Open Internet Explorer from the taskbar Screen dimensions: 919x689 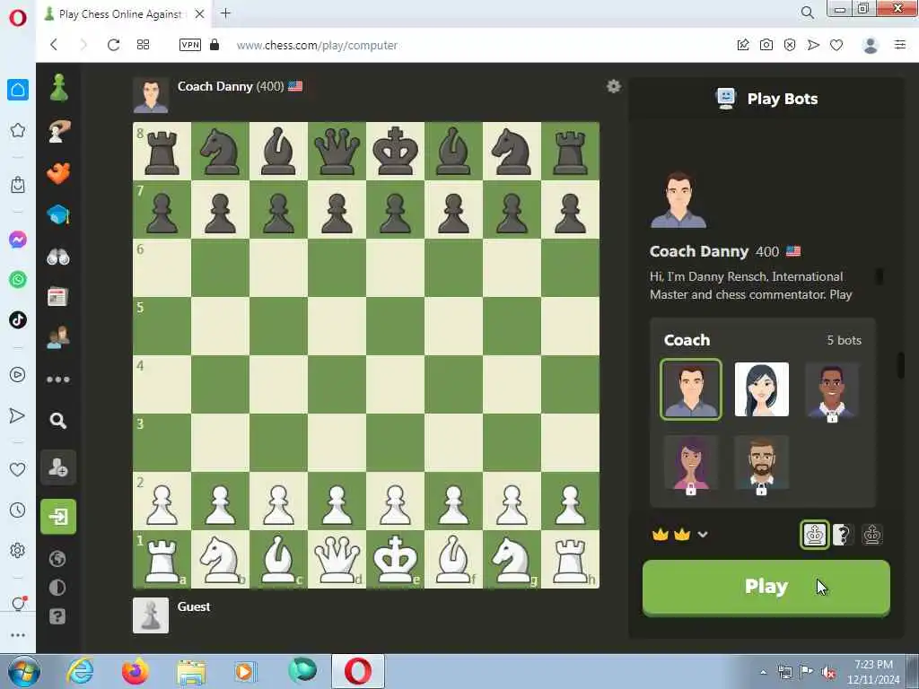point(80,671)
